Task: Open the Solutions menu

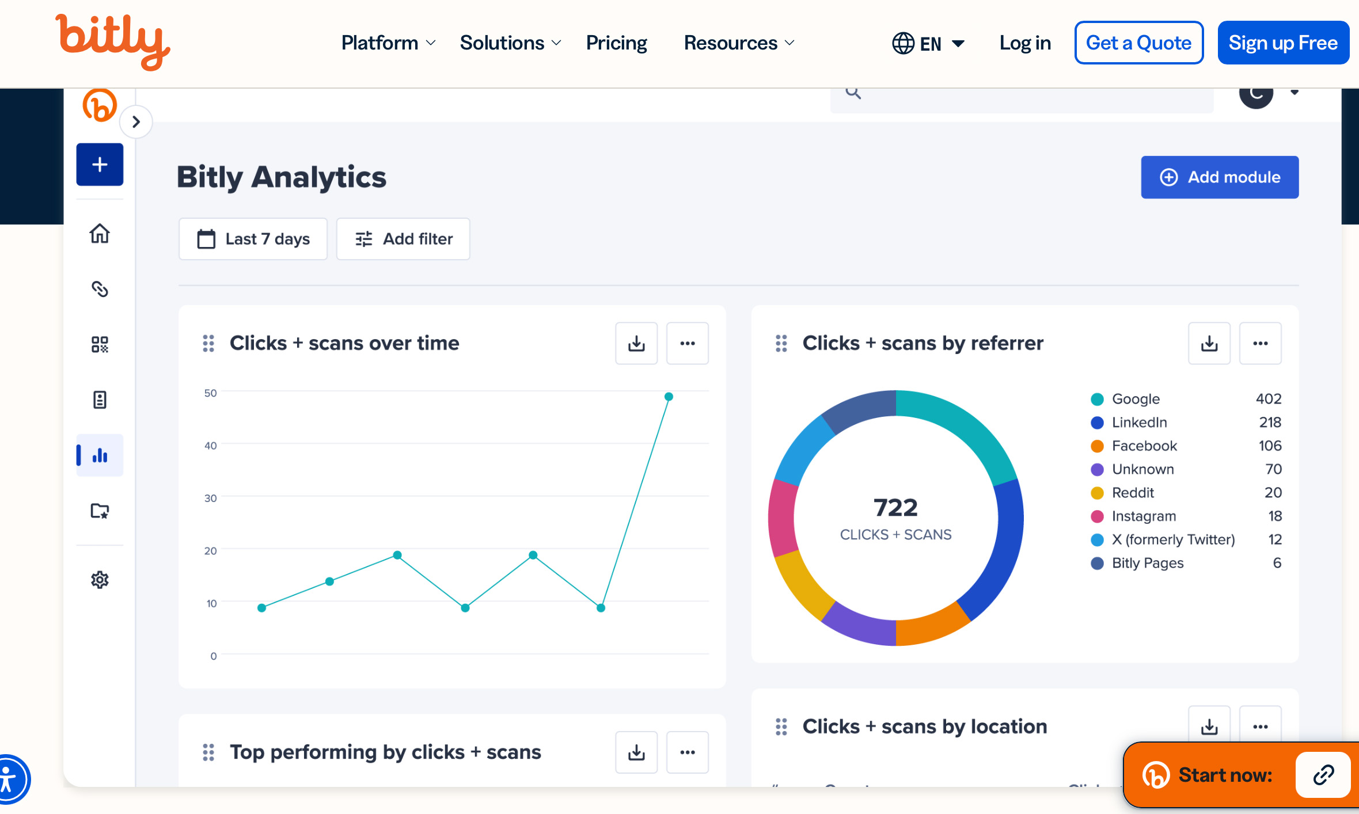Action: tap(510, 43)
